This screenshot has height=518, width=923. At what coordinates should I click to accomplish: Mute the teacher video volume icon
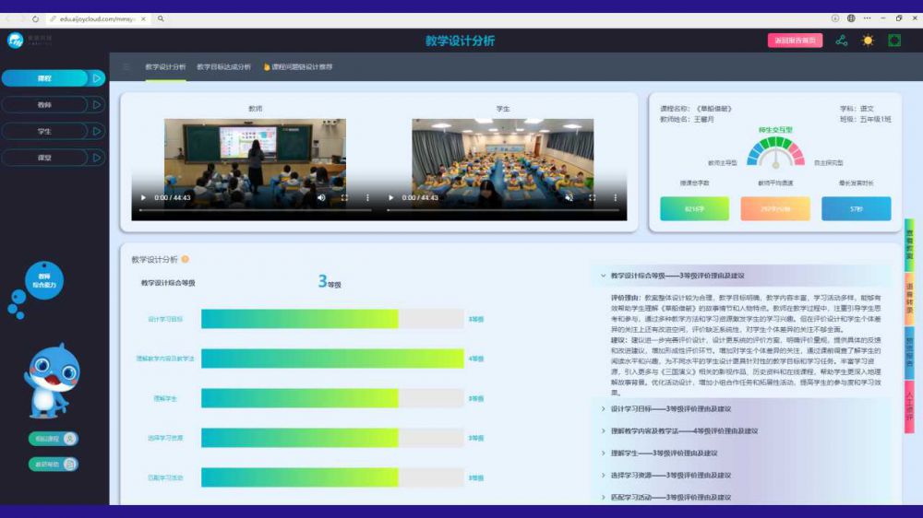321,197
